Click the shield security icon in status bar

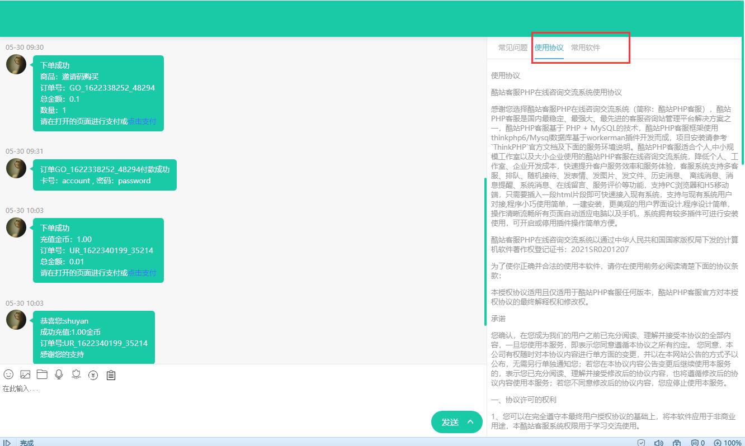642,443
